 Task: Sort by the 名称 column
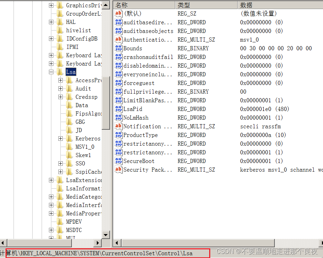[x=144, y=5]
